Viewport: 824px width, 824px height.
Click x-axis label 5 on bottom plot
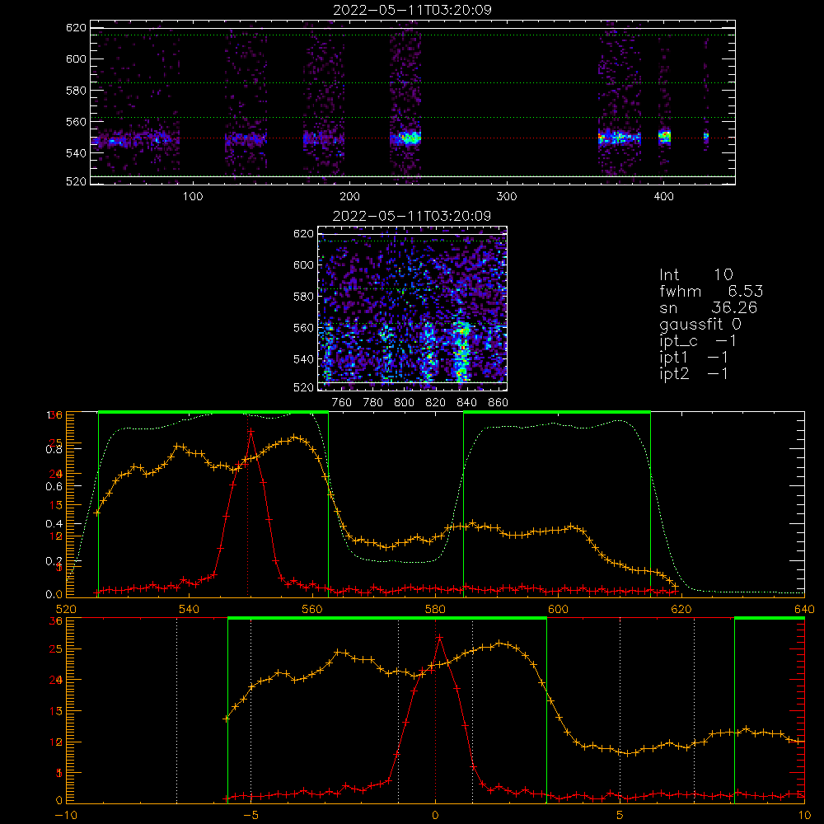[x=620, y=815]
